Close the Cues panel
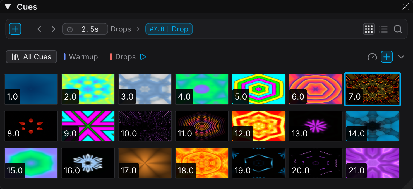Viewport: 413px width, 189px height. 405,7
